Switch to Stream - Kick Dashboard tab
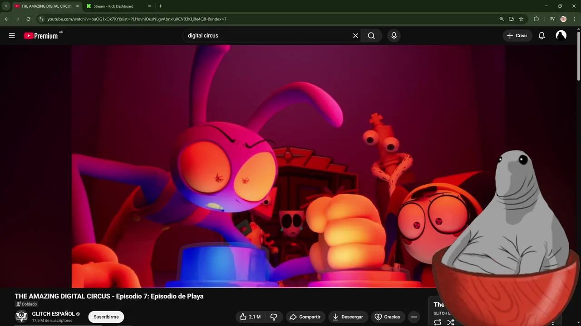Image resolution: width=581 pixels, height=326 pixels. tap(113, 6)
